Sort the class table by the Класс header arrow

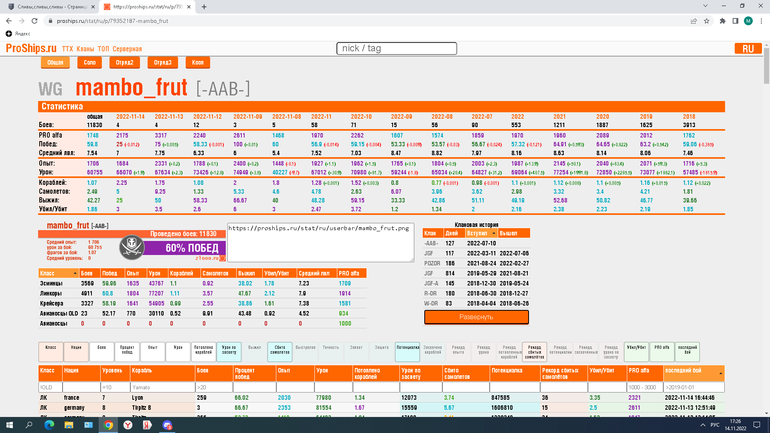pos(75,273)
